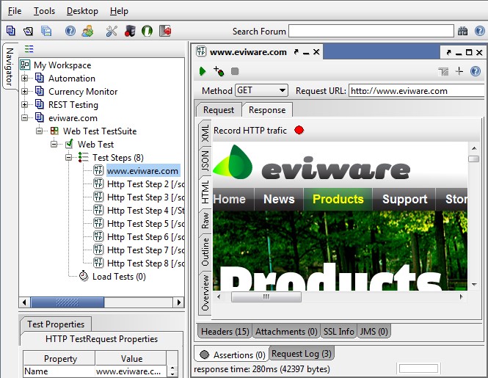Toggle the Record HTTP traffic red button
The width and height of the screenshot is (488, 378).
pos(299,130)
